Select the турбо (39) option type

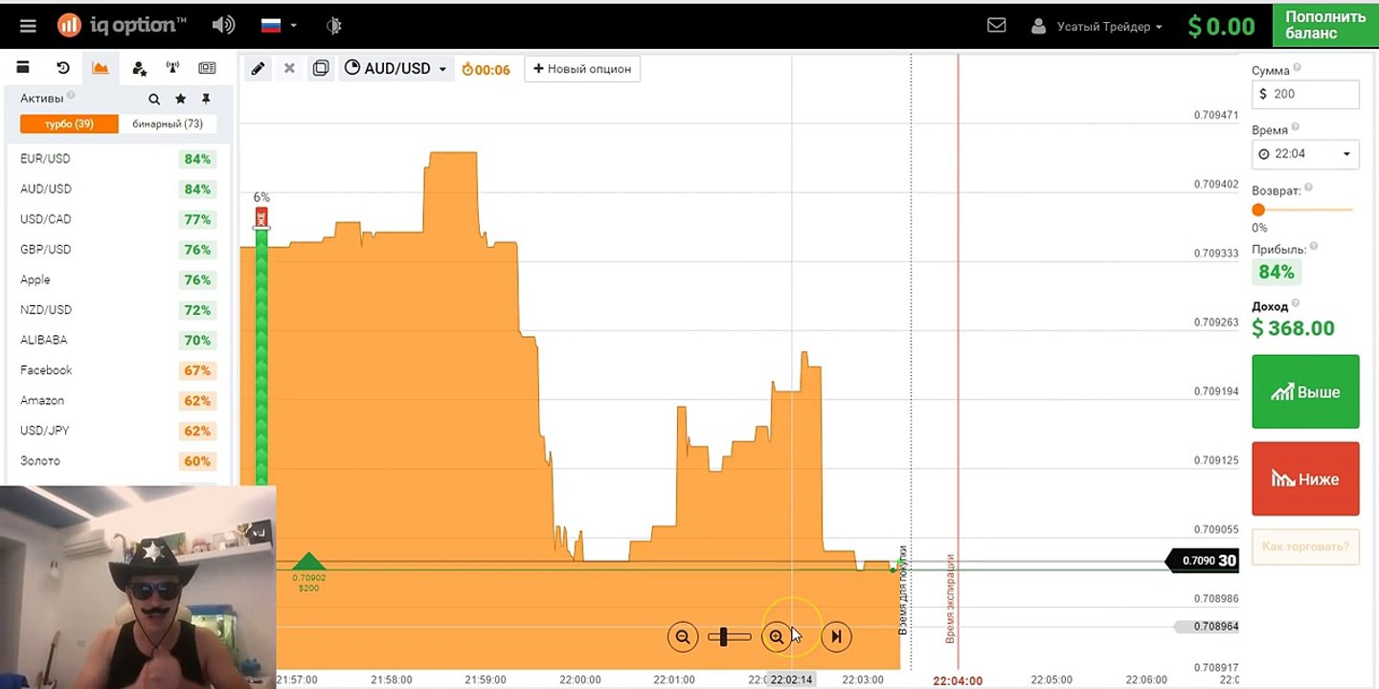pos(69,123)
